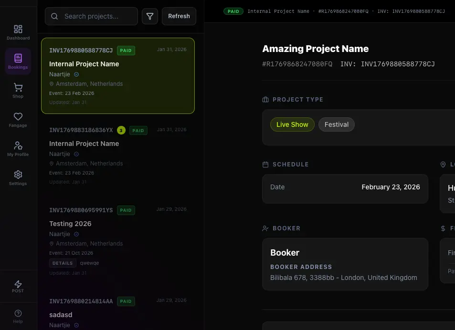
Task: Click the Schedule calendar icon
Action: click(265, 165)
